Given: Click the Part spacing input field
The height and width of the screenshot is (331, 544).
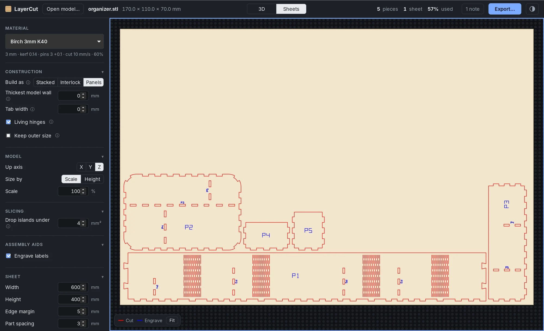Looking at the screenshot, I should pos(73,324).
